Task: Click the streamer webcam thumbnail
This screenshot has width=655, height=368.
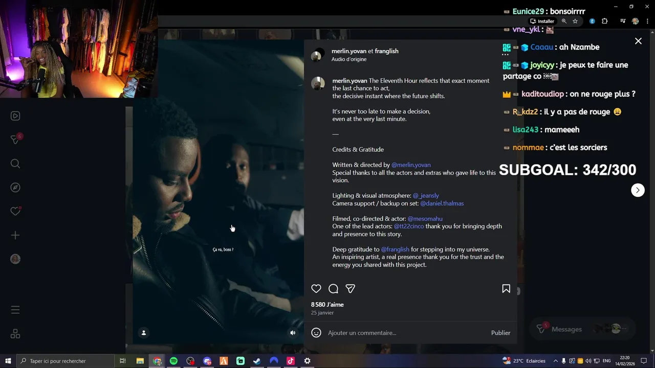Action: click(x=79, y=49)
